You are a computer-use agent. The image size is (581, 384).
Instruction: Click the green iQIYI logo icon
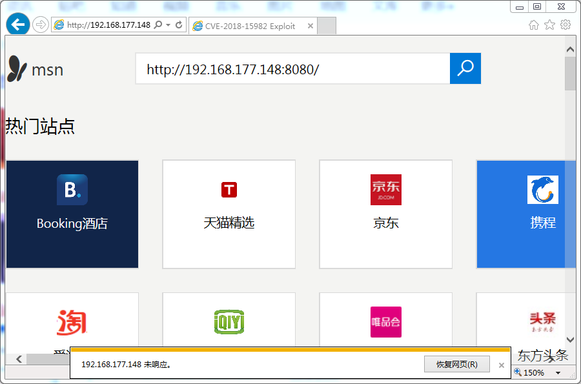click(229, 322)
